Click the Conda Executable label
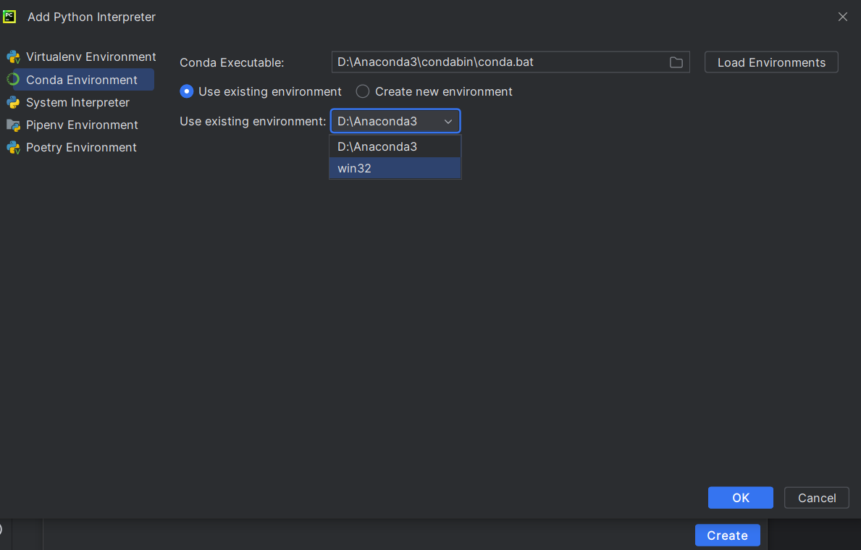 point(232,62)
